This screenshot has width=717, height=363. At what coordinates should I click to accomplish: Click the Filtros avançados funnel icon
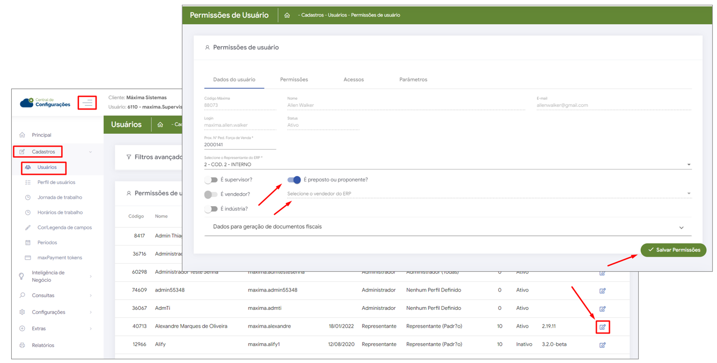pos(129,157)
